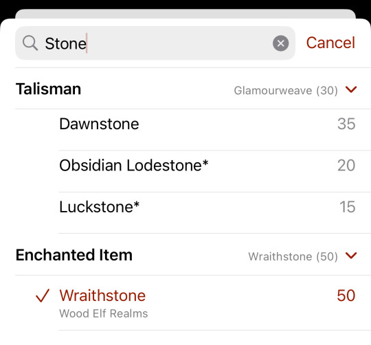Tap the grey sheet handle behind the panel
Image resolution: width=371 pixels, height=345 pixels.
(x=185, y=14)
